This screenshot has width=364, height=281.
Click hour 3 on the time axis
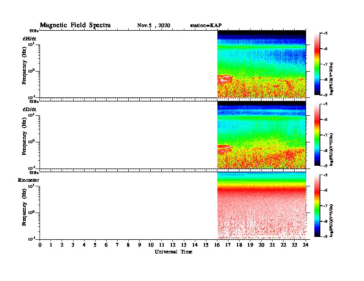pos(73,245)
